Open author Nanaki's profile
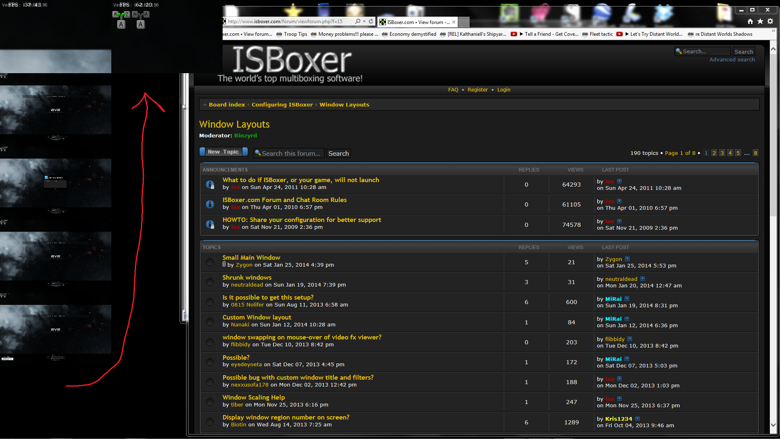Viewport: 780px width, 439px height. point(240,325)
